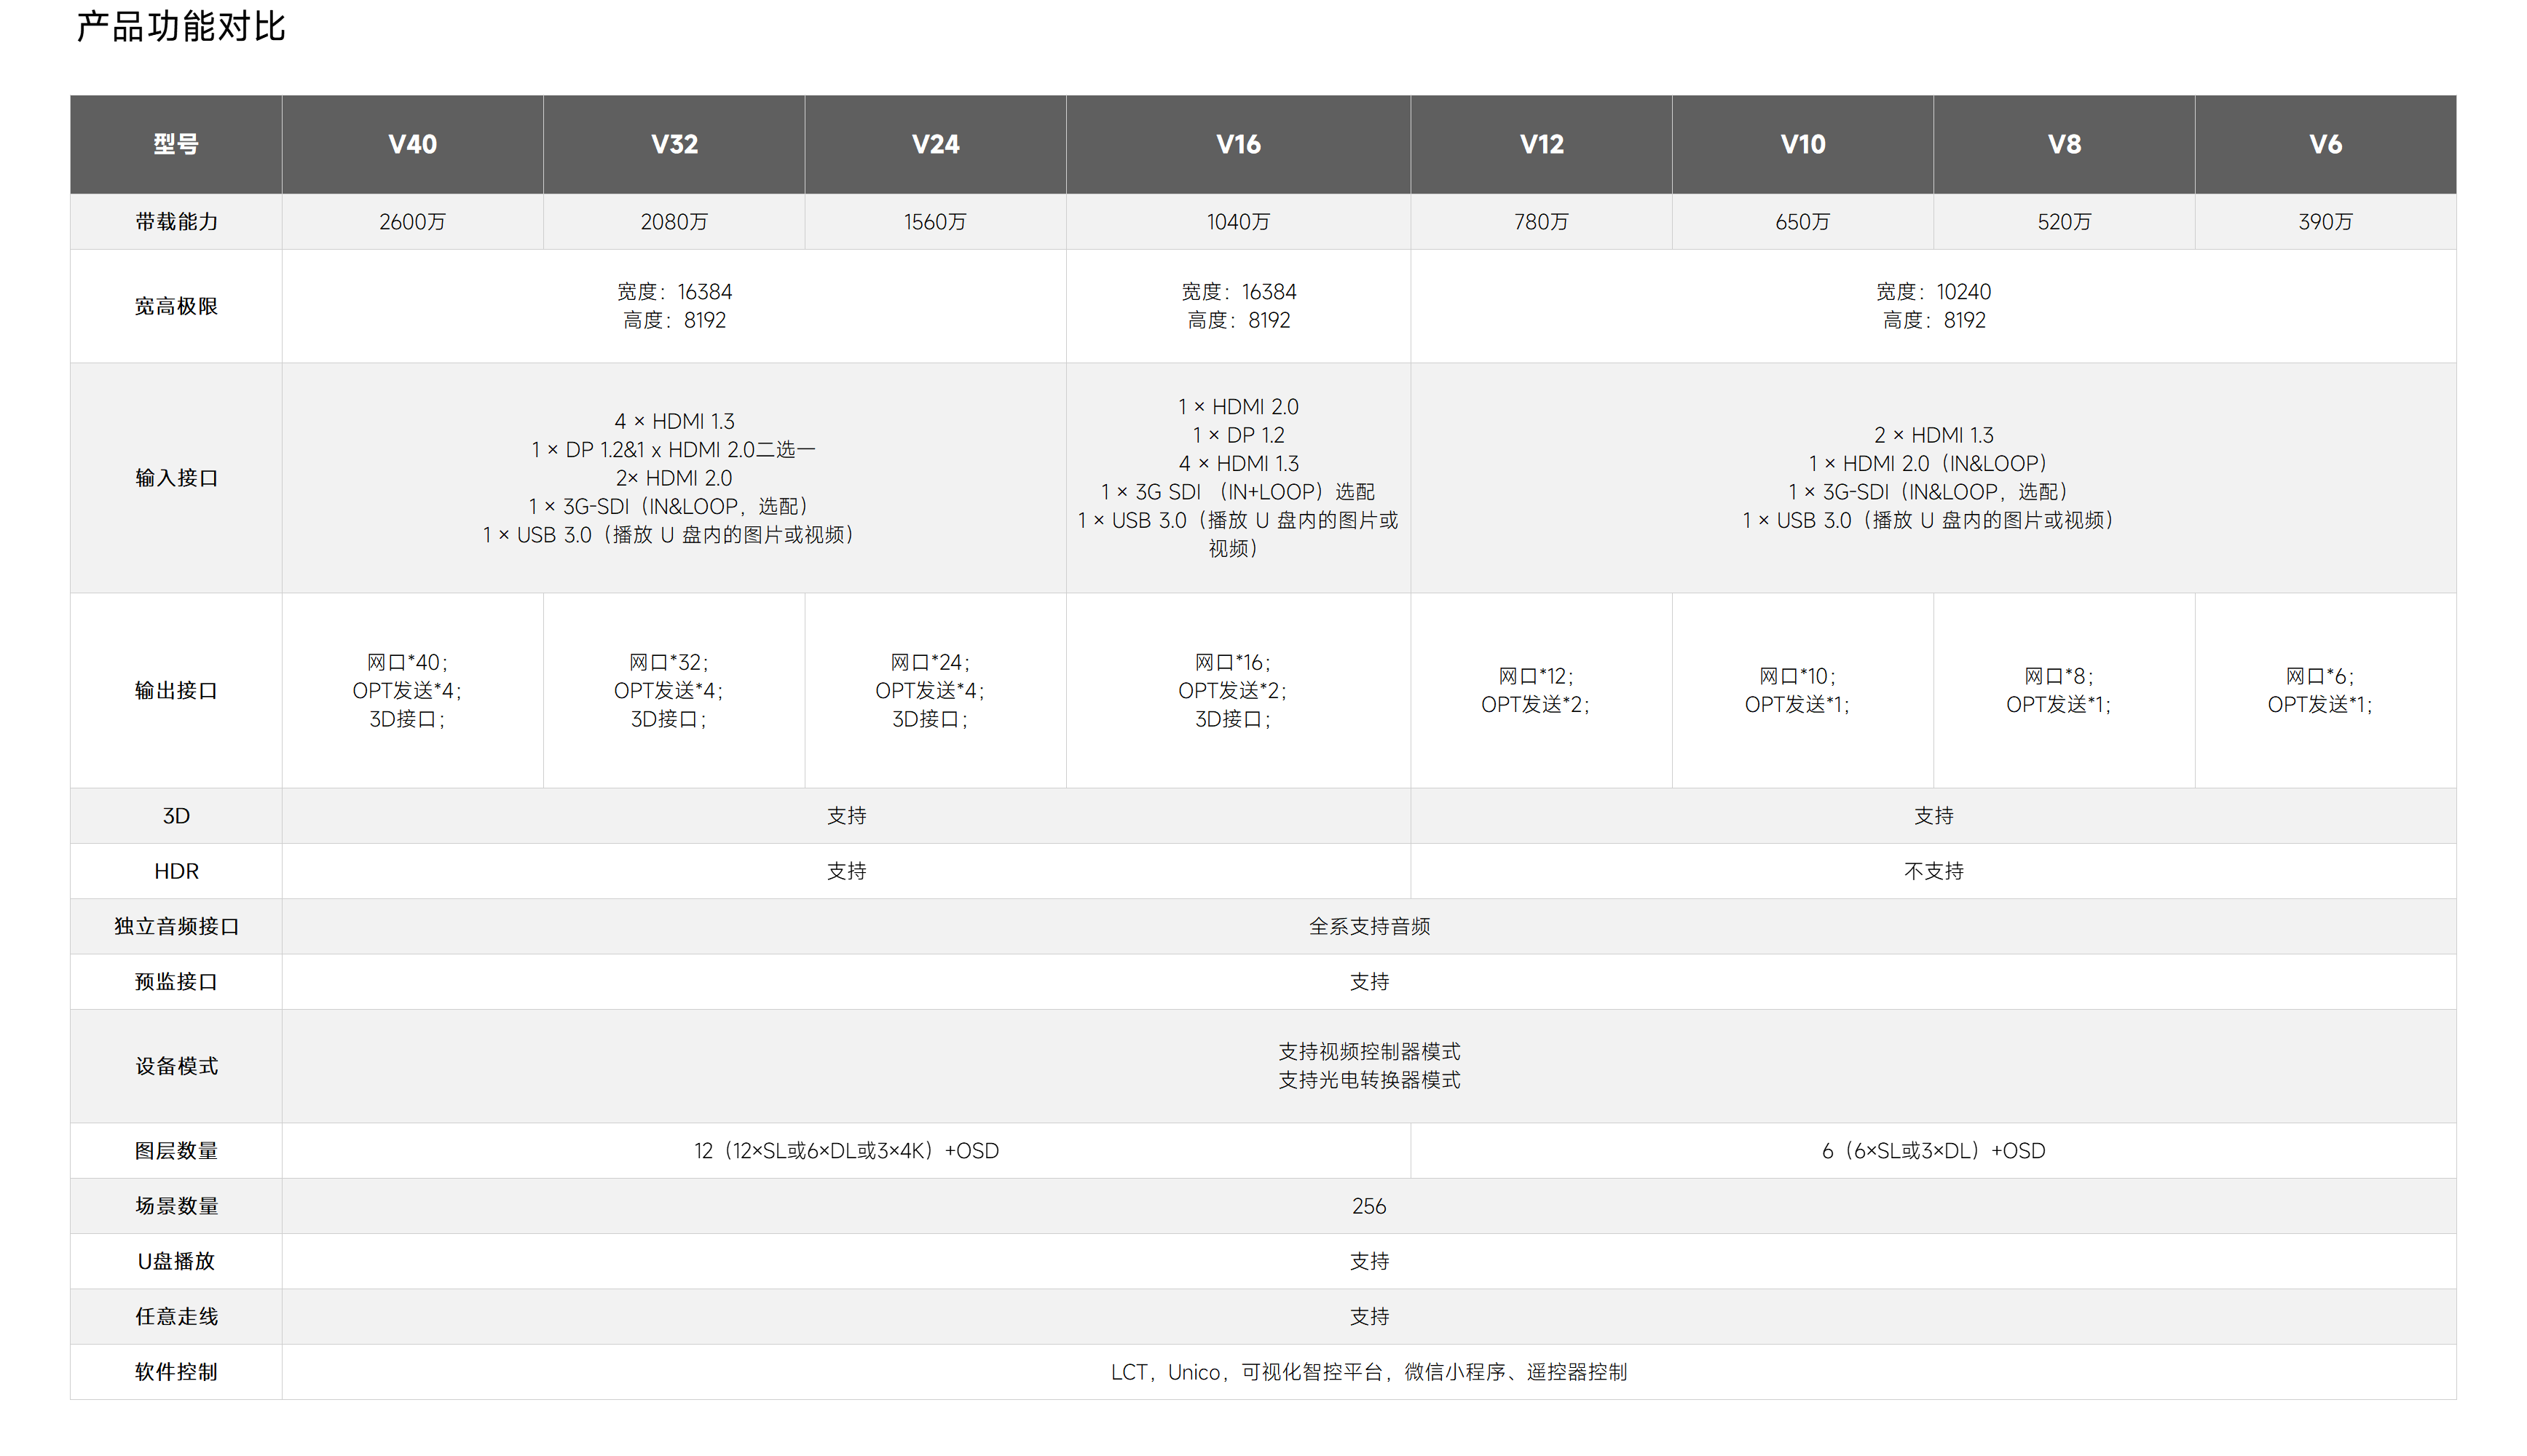Click the V12 column header
This screenshot has width=2527, height=1456.
coord(1541,144)
